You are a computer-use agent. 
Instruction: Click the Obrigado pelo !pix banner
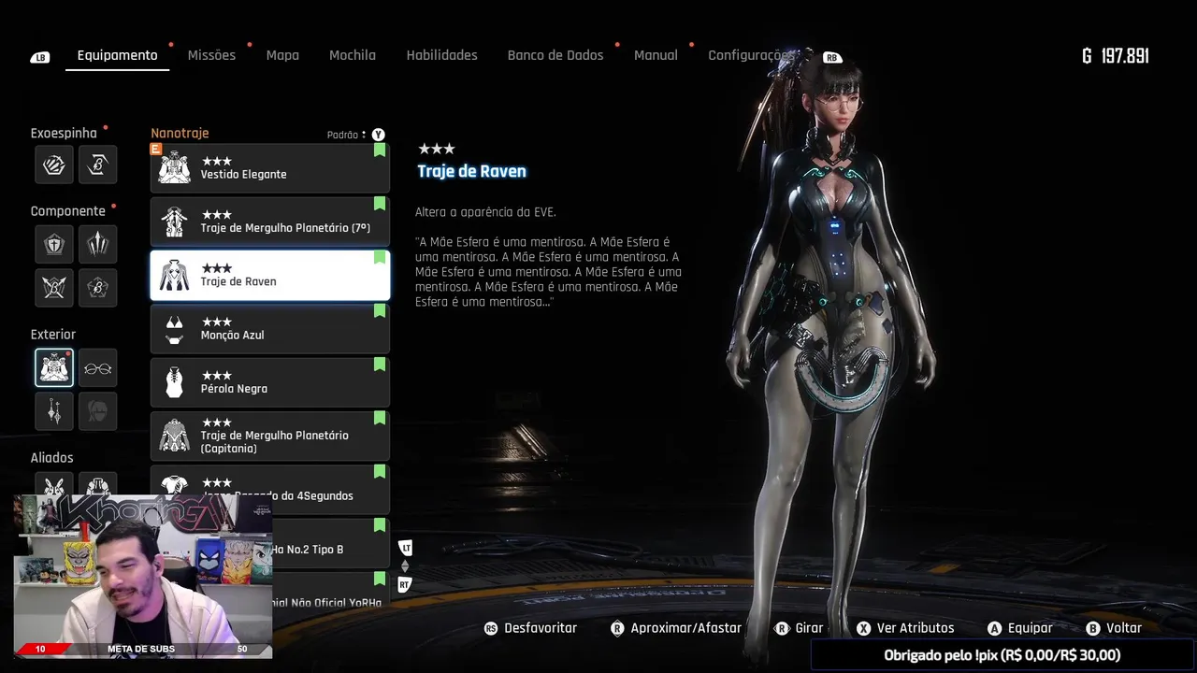[1002, 655]
